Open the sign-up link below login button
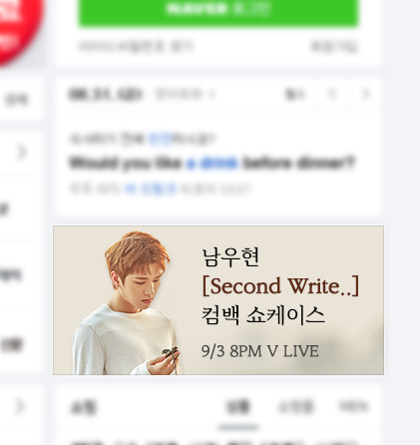 click(x=333, y=46)
